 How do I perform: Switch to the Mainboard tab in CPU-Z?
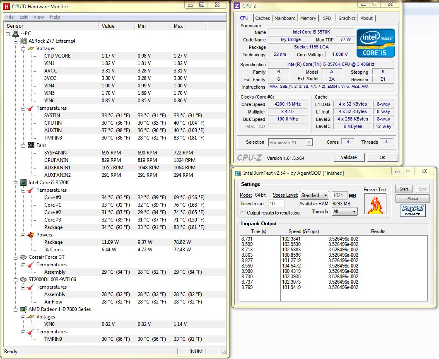tap(285, 18)
